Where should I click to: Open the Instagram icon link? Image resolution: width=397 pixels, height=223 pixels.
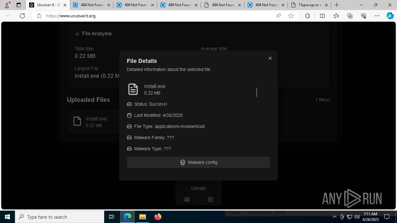coord(210,199)
